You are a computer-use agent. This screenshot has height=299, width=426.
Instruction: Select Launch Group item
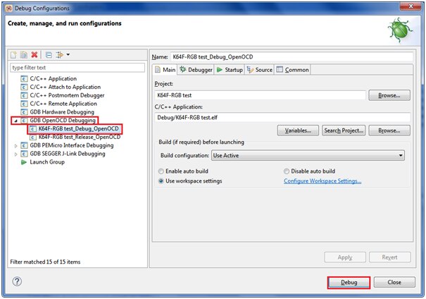(x=47, y=162)
